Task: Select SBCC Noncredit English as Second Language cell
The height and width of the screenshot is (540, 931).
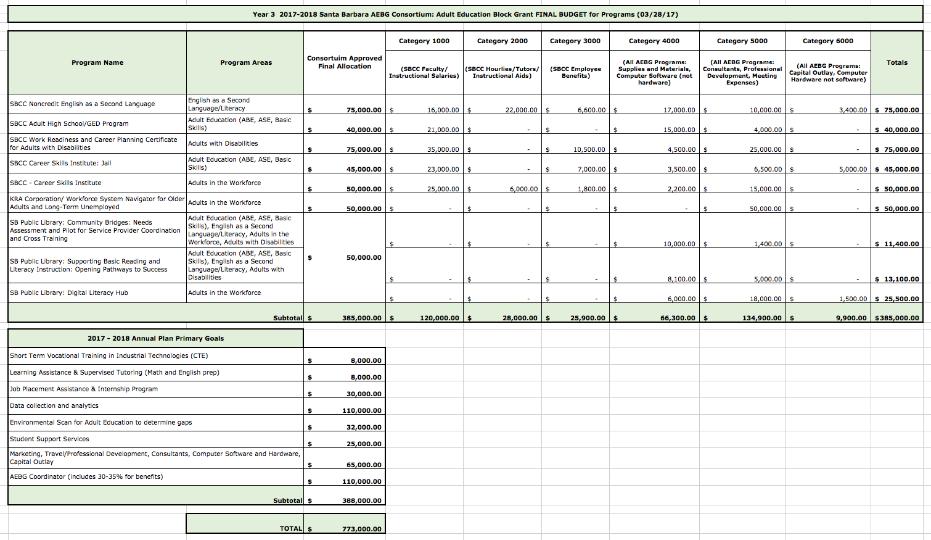Action: tap(83, 104)
